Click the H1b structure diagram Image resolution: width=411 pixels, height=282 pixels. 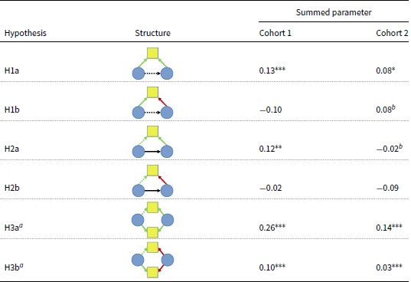click(x=152, y=103)
